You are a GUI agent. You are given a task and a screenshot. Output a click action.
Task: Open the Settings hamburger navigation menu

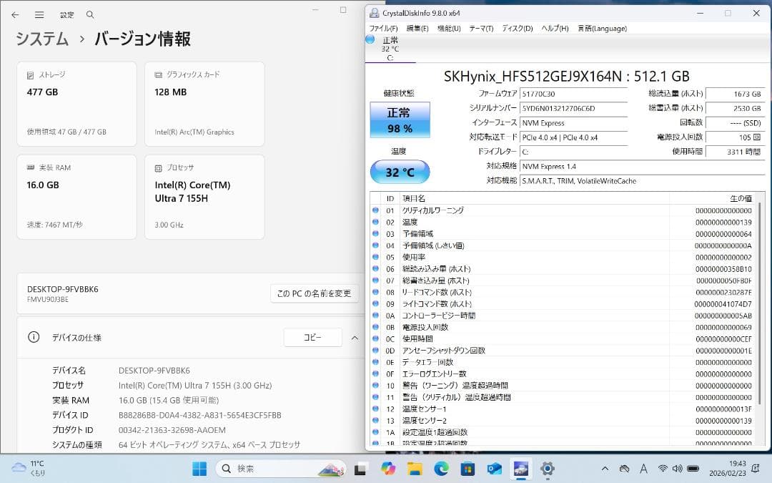tap(39, 15)
